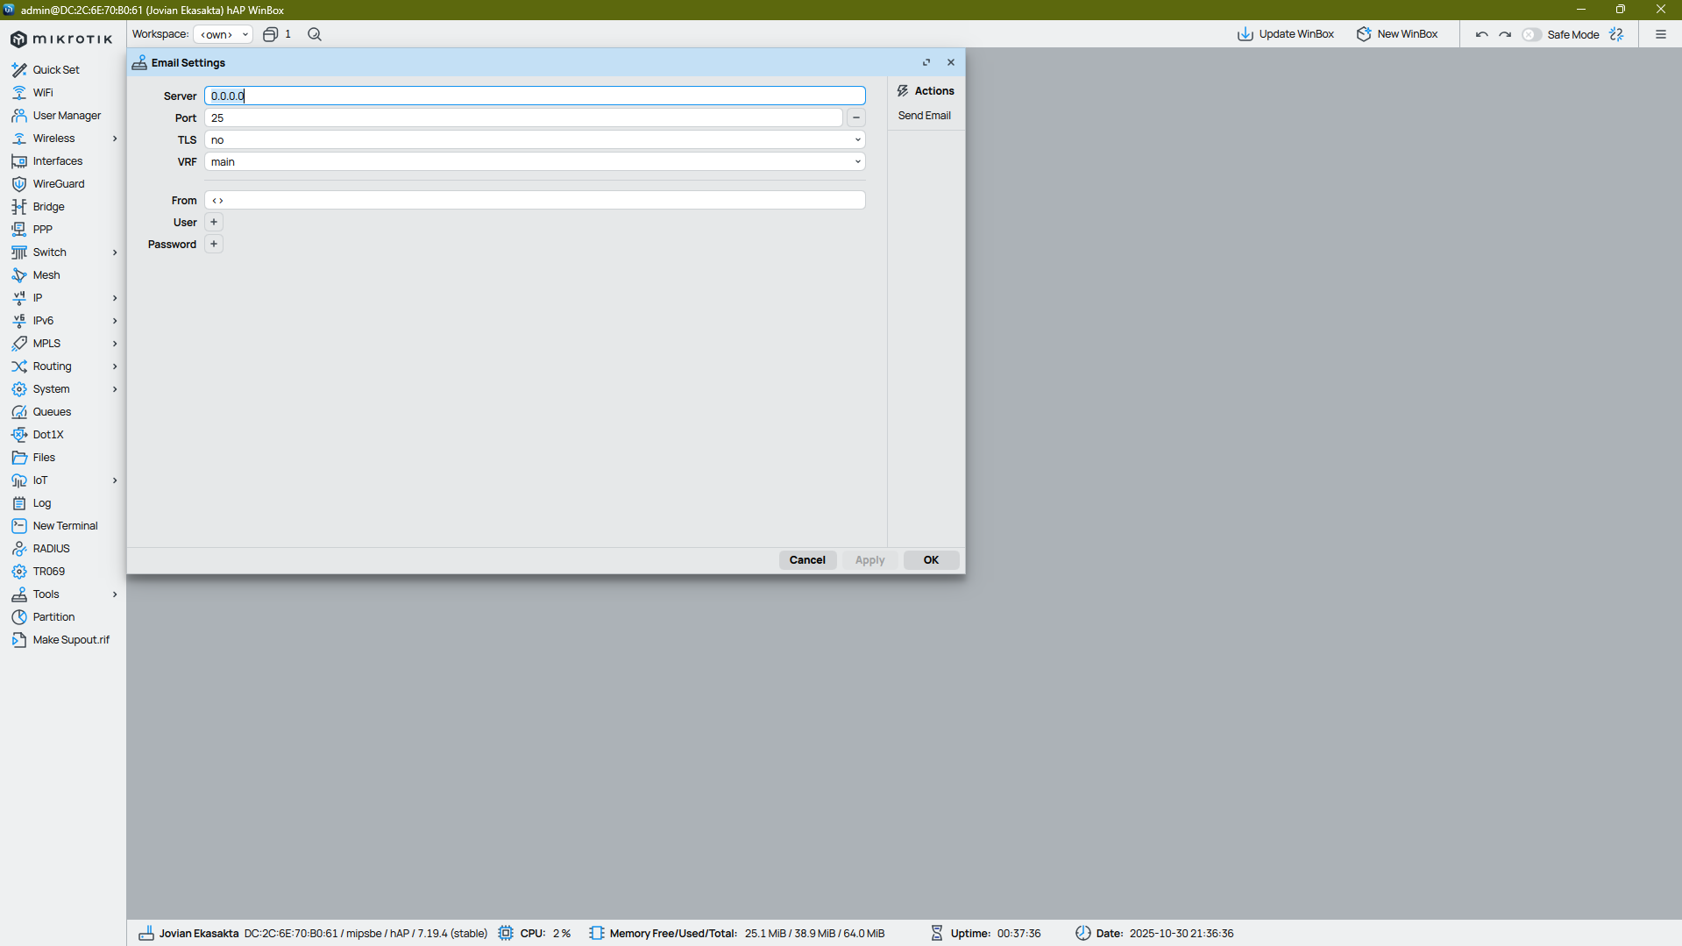The height and width of the screenshot is (946, 1682).
Task: Click the date clock icon
Action: [1083, 933]
